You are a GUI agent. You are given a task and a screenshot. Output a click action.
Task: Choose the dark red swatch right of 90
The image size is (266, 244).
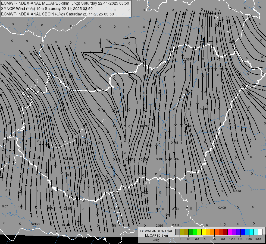(x=226, y=232)
